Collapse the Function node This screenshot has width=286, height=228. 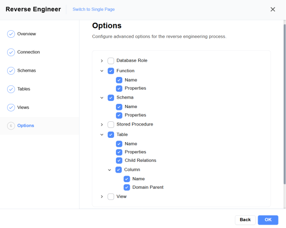coord(102,71)
